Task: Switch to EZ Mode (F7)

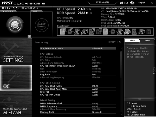Action: [x=102, y=2]
